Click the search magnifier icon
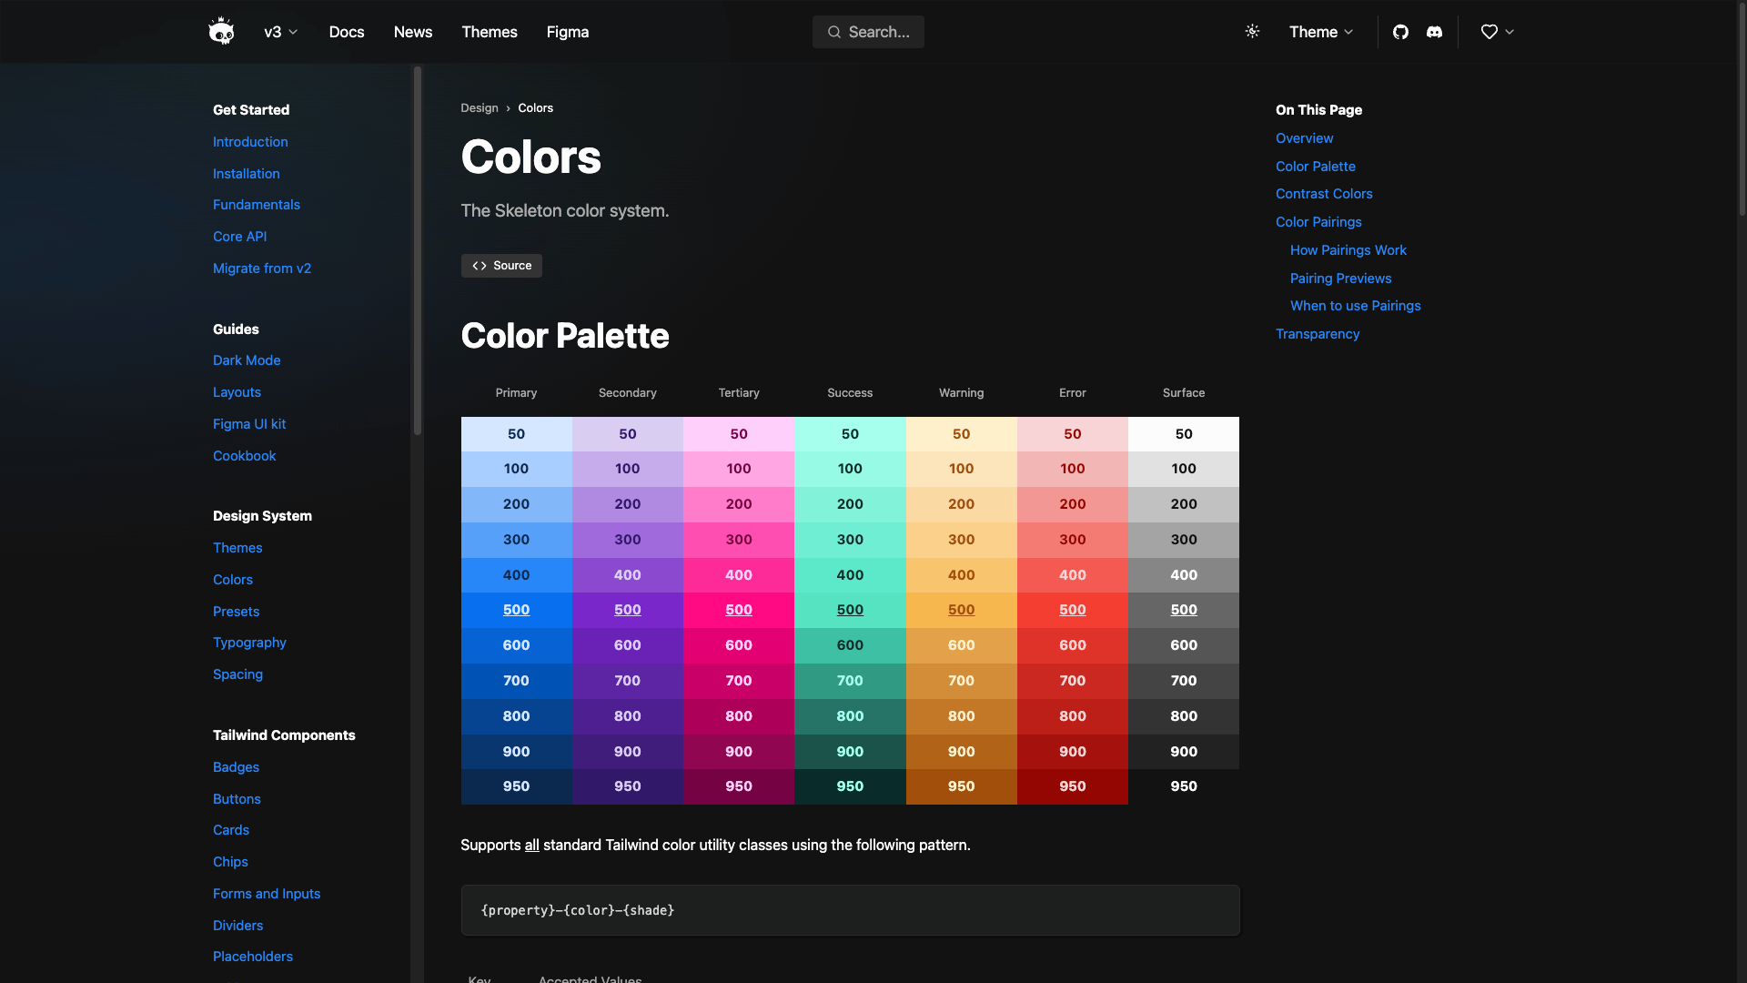Image resolution: width=1747 pixels, height=983 pixels. point(833,32)
